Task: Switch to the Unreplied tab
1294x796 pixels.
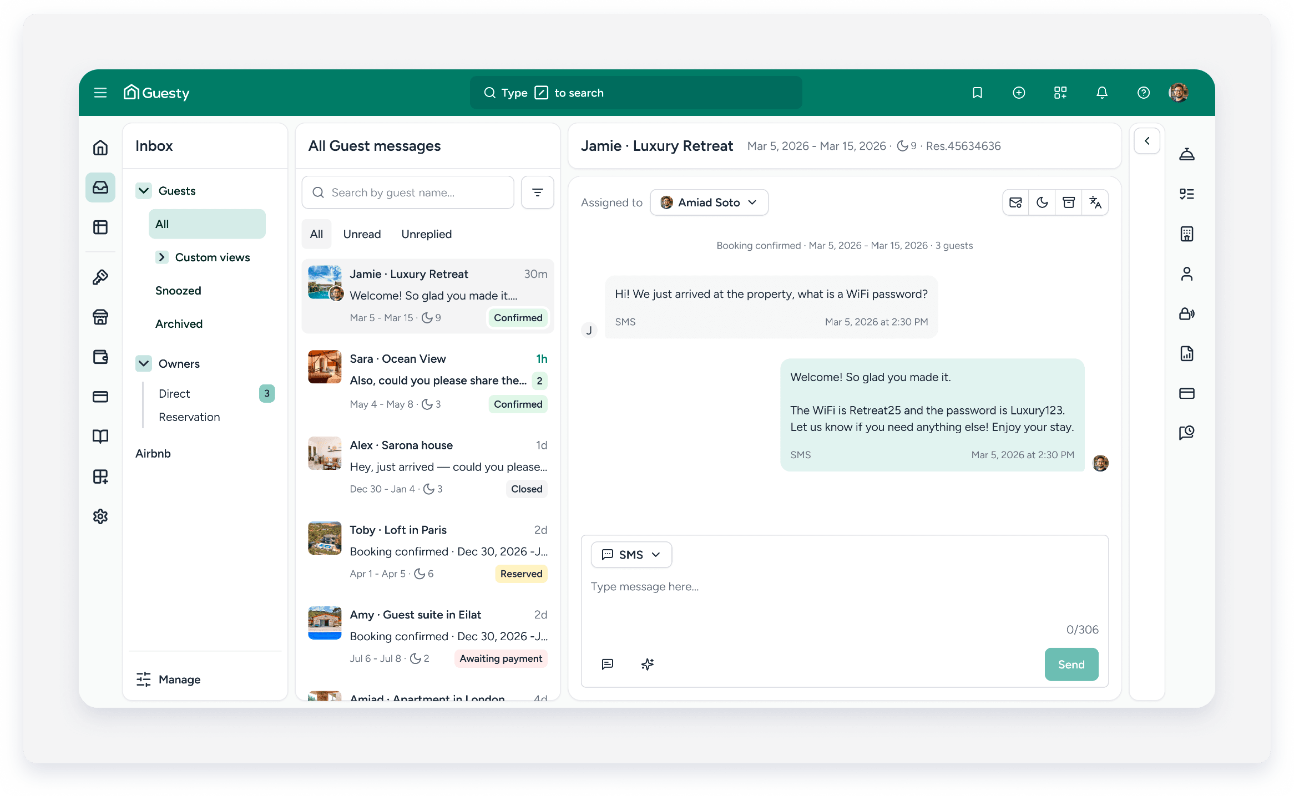Action: (x=426, y=234)
